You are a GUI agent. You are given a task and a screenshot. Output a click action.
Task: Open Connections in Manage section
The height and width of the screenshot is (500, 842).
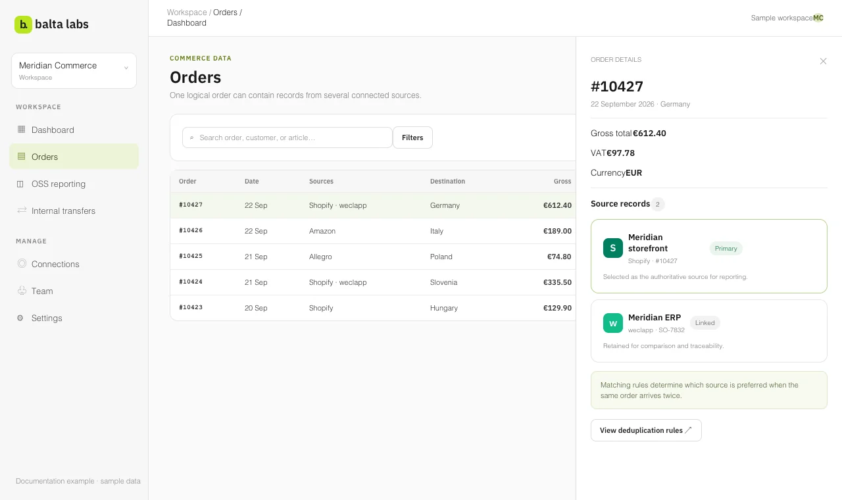coord(74,264)
